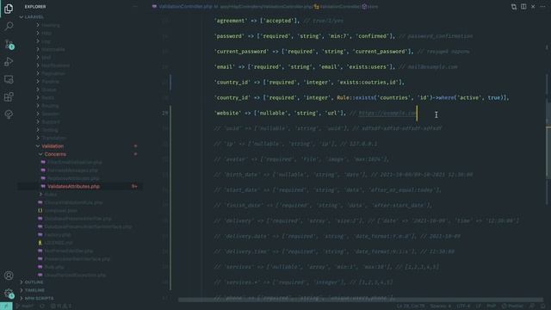Click the UTF-8 encoding indicator
The height and width of the screenshot is (310, 551).
(463, 307)
